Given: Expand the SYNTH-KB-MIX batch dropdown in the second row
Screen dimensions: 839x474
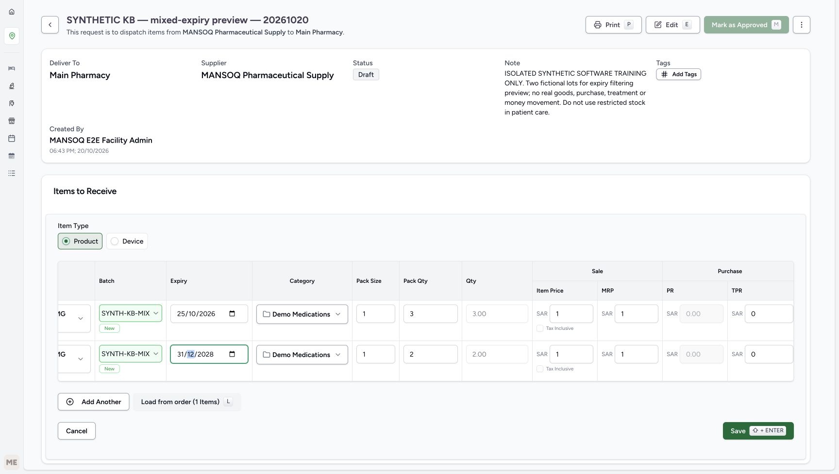Looking at the screenshot, I should point(131,354).
